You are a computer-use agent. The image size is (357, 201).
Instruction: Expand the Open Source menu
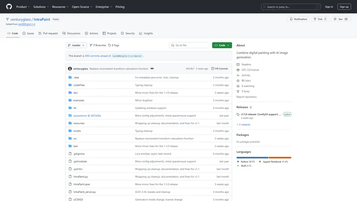82,7
